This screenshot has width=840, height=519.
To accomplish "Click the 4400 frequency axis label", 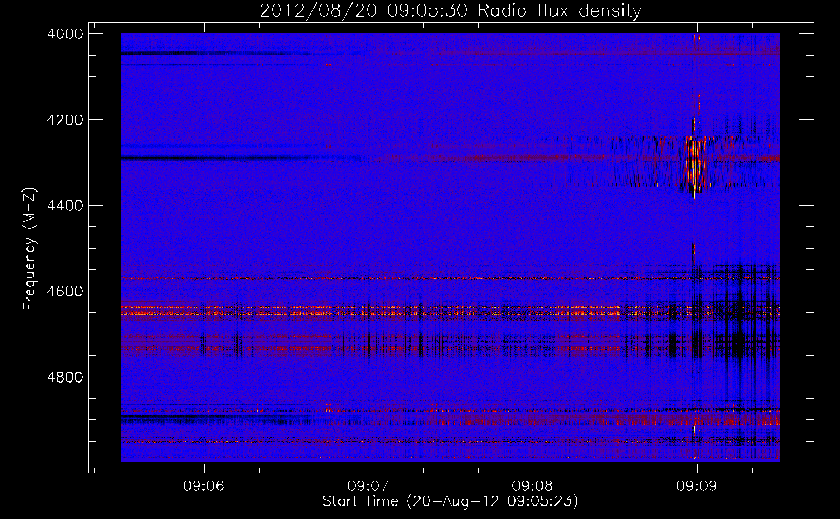I will [65, 206].
